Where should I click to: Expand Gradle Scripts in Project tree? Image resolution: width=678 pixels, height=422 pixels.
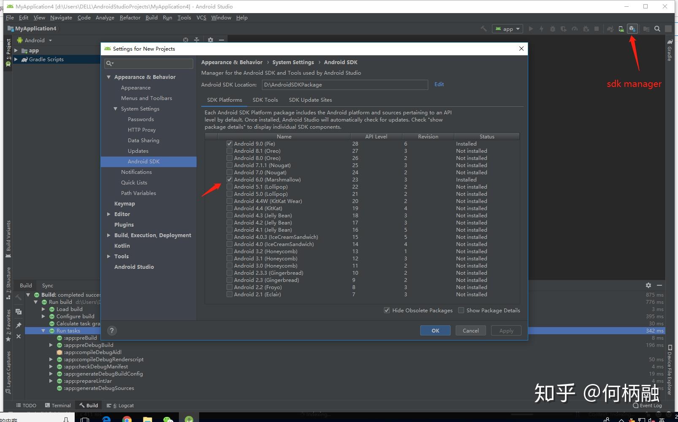pos(16,59)
